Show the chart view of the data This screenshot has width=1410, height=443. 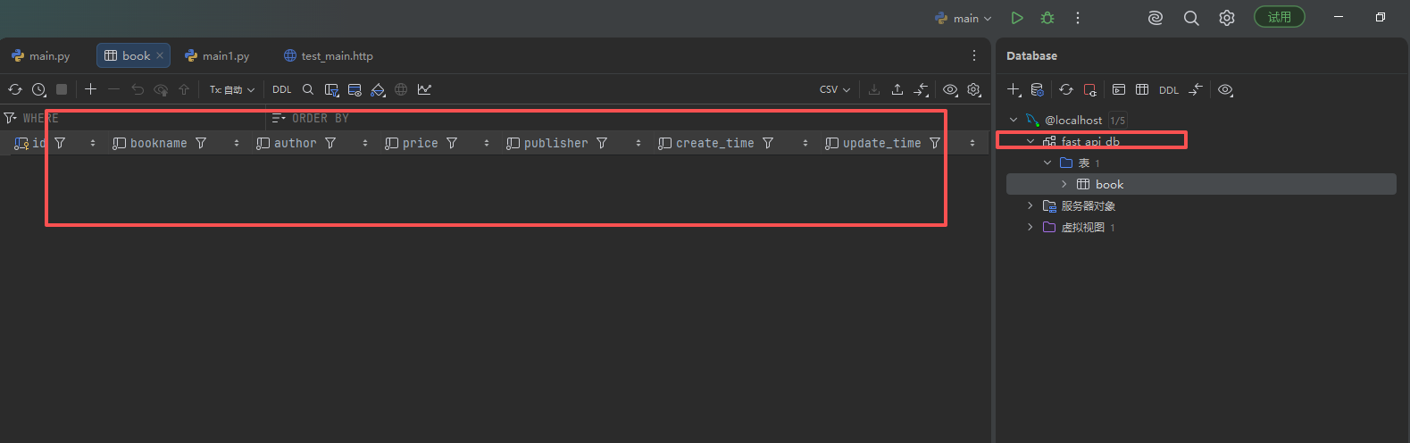tap(424, 89)
